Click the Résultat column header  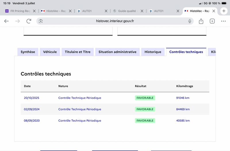(141, 86)
